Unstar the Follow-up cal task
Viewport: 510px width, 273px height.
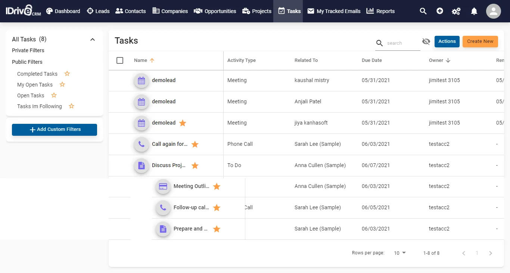pyautogui.click(x=217, y=207)
